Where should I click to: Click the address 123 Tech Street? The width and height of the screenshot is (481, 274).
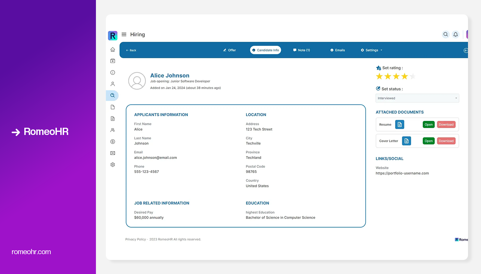coord(259,129)
